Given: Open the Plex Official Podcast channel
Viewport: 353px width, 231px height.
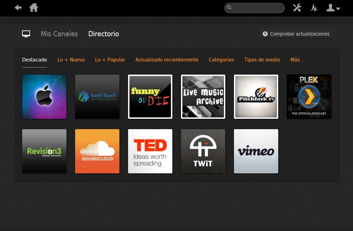Looking at the screenshot, I should [309, 97].
